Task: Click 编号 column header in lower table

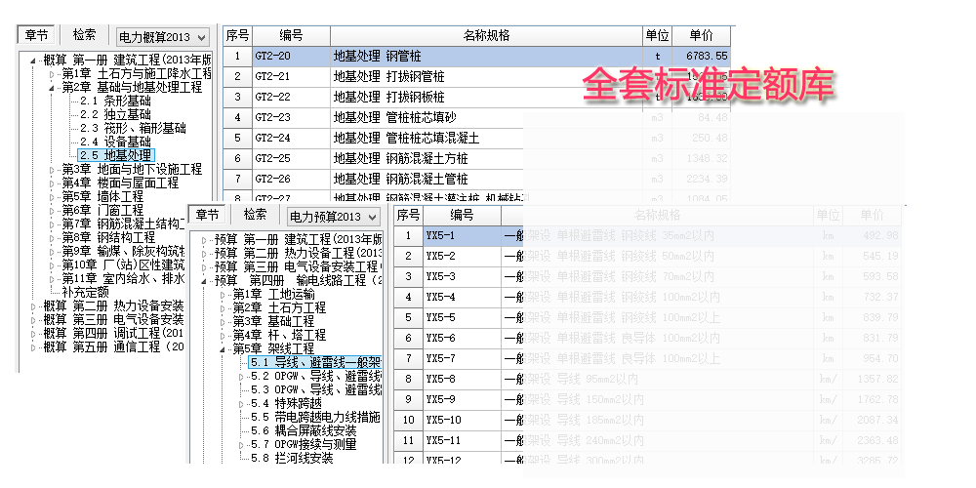Action: (462, 216)
